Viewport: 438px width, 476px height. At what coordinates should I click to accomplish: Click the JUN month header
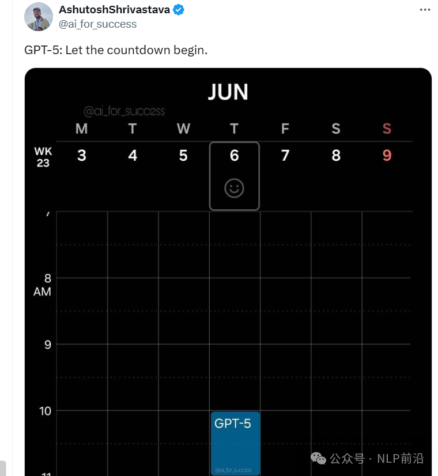228,92
